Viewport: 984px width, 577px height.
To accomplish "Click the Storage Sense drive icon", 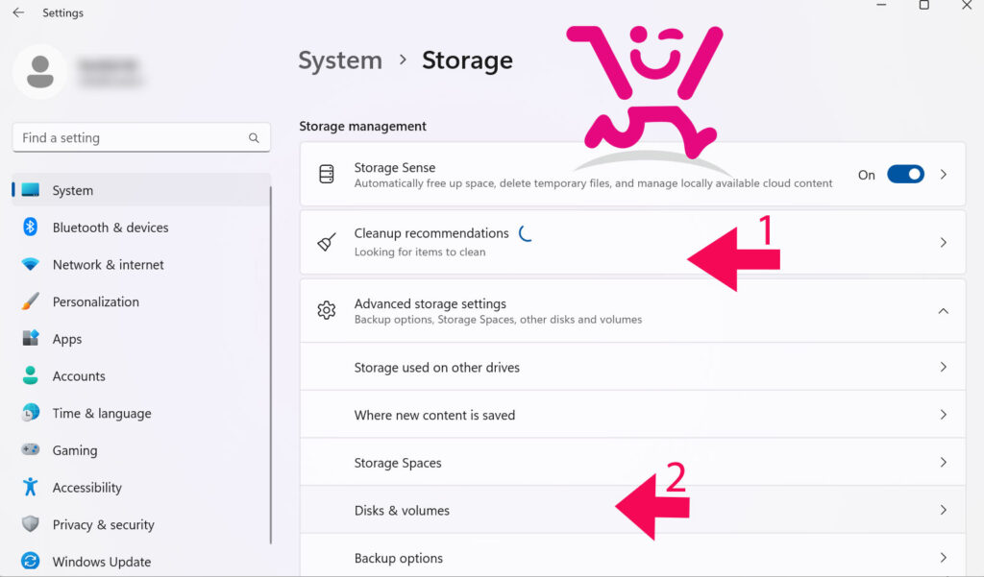I will pos(327,175).
